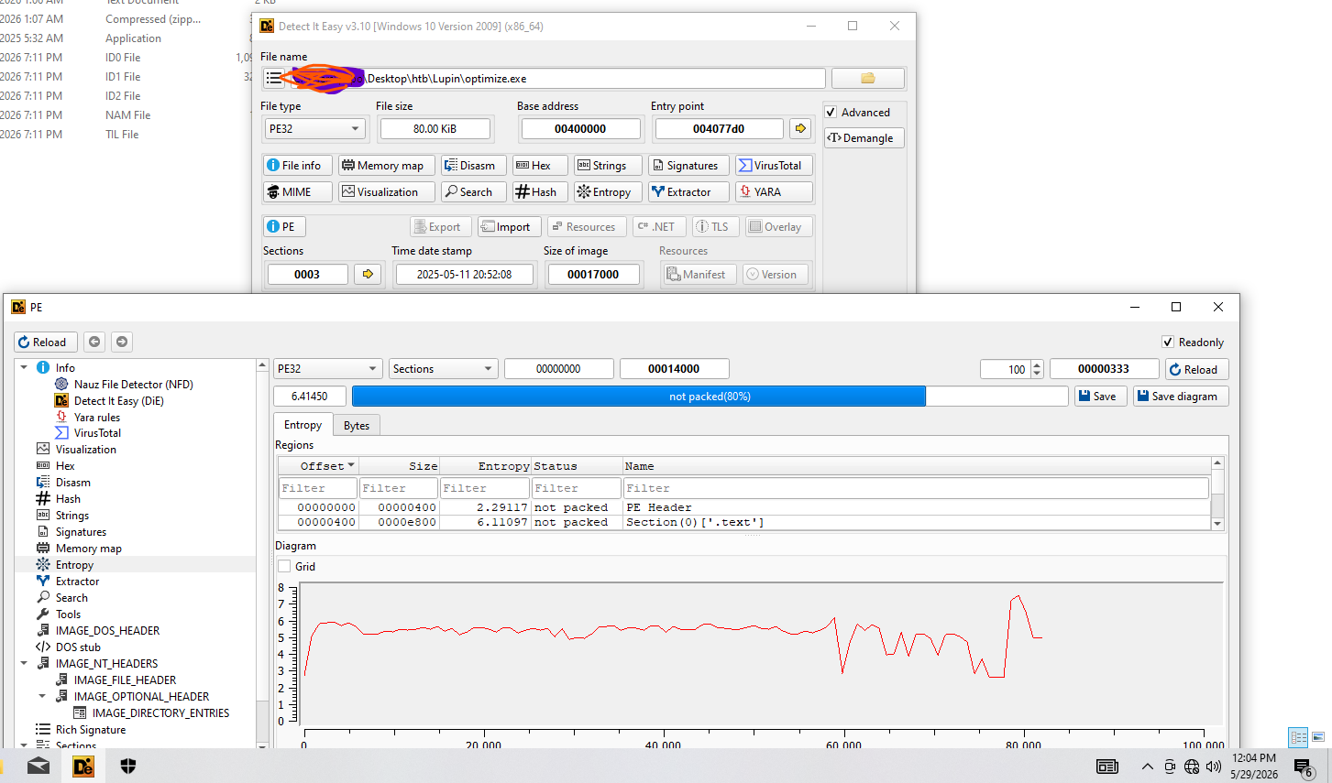Open PE32 dropdown in the PE window

[x=328, y=369]
